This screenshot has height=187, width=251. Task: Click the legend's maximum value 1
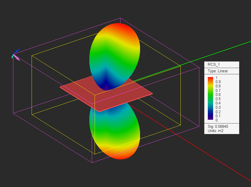(x=217, y=78)
